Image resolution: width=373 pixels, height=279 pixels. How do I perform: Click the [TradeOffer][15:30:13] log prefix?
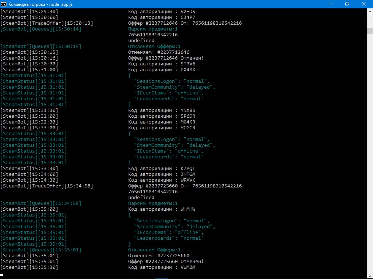click(x=47, y=23)
